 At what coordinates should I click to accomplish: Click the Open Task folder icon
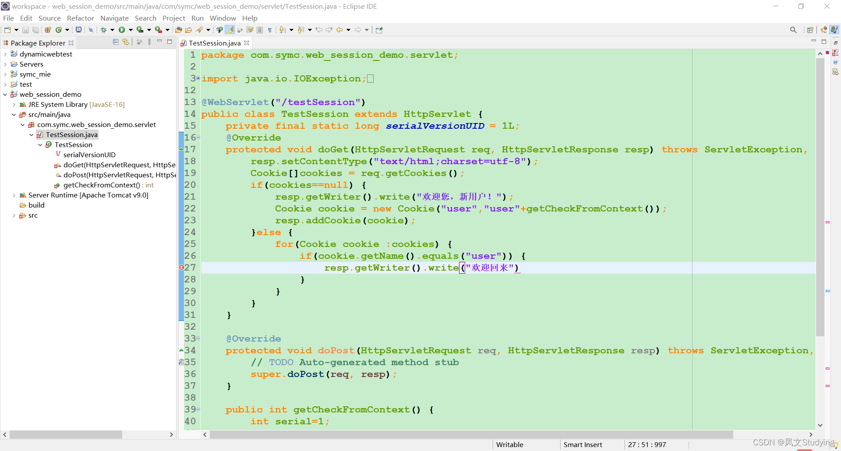[x=188, y=30]
